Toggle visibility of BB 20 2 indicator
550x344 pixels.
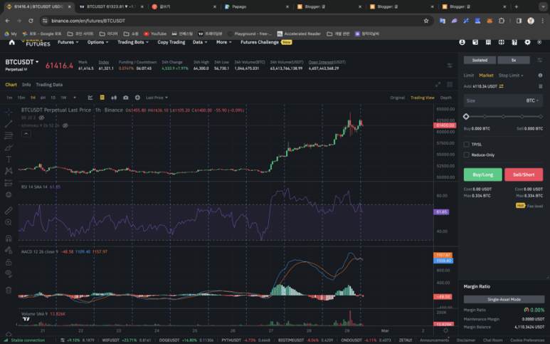tap(41, 118)
